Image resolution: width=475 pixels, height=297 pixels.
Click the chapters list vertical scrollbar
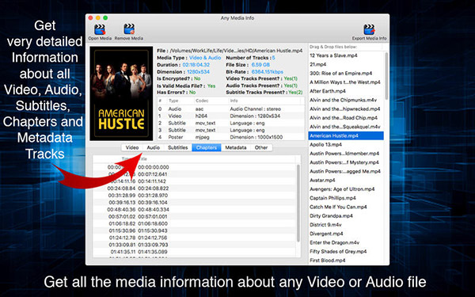coord(298,203)
